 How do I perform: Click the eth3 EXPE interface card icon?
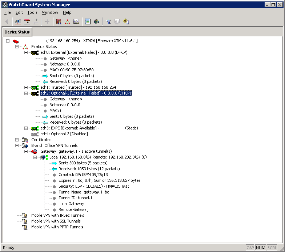click(35, 128)
